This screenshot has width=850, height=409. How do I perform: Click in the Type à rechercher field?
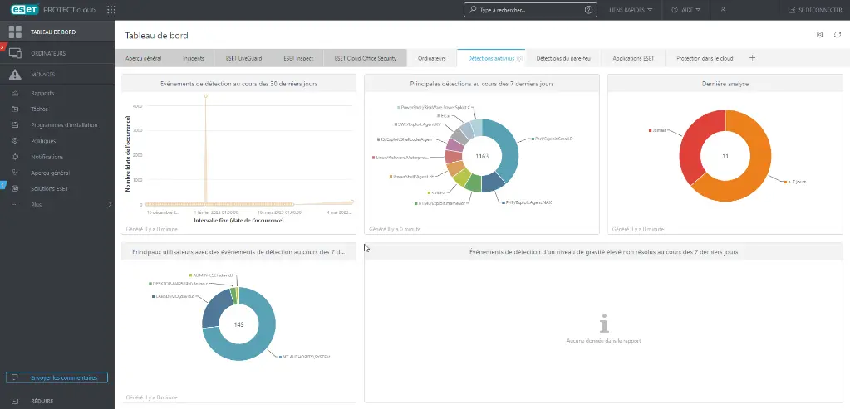(x=530, y=10)
